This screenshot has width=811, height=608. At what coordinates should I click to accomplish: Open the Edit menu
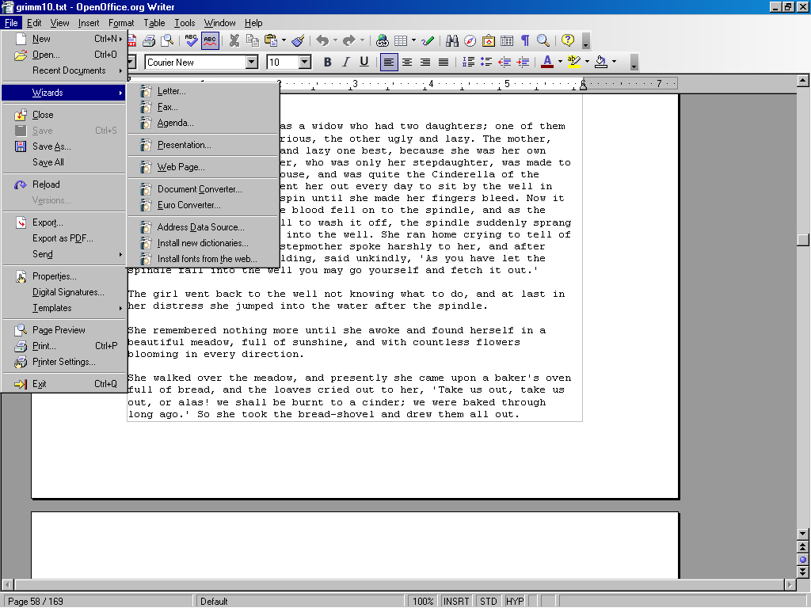pos(34,23)
